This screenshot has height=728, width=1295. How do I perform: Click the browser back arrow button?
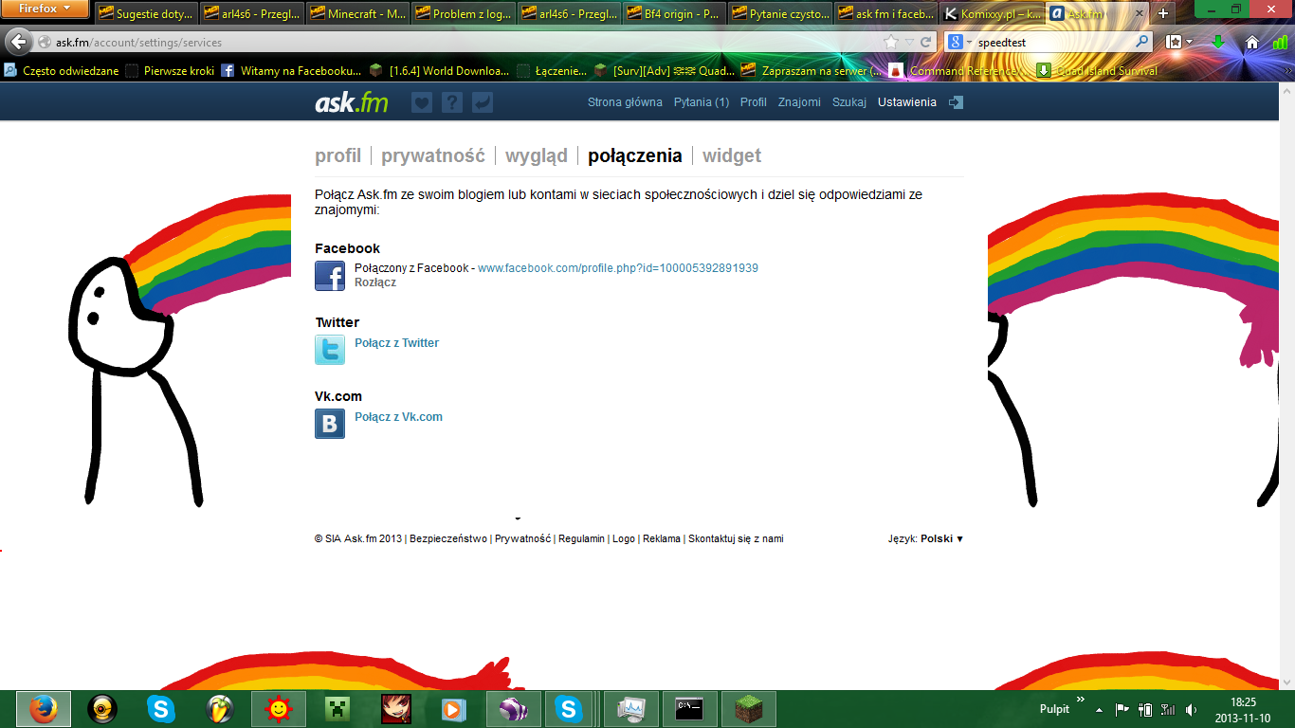point(18,43)
